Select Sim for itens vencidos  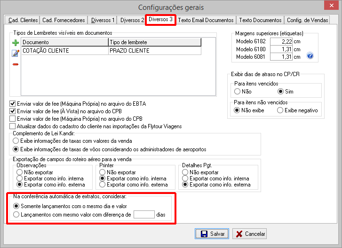(280, 92)
